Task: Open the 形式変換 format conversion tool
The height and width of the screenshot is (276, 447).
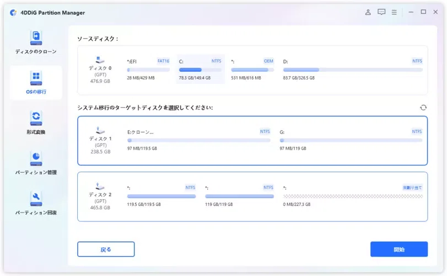Action: [36, 123]
